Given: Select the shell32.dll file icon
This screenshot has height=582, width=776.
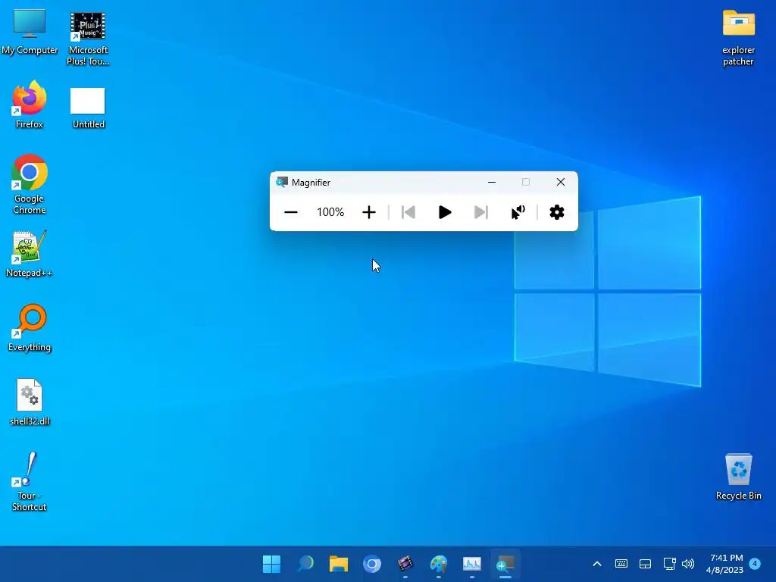Looking at the screenshot, I should 30,402.
